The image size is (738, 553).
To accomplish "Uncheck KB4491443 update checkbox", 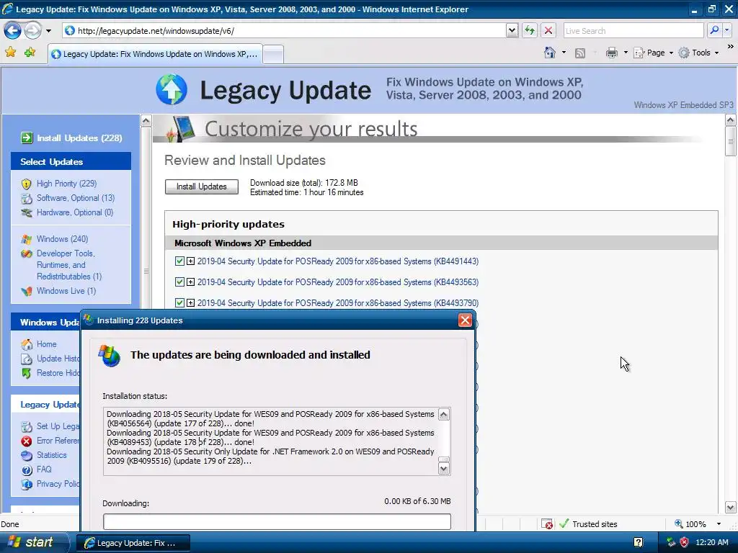I will tap(179, 261).
